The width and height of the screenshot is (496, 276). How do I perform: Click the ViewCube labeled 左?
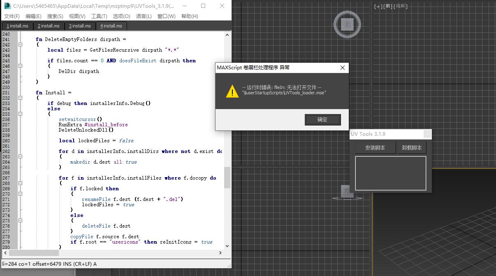click(346, 191)
